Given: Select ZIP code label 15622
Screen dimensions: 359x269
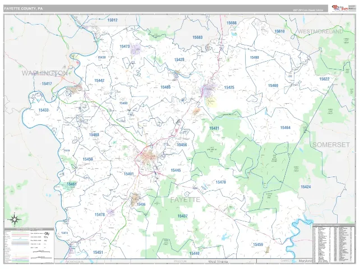Looking at the screenshot, I should point(324,79).
